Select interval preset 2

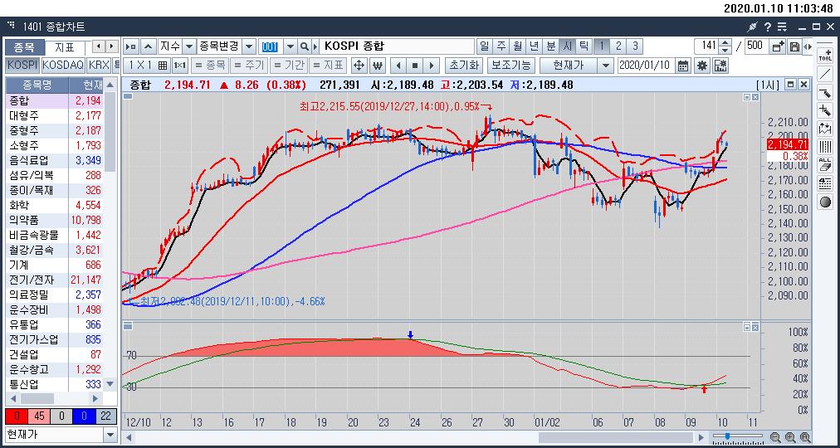click(x=618, y=46)
